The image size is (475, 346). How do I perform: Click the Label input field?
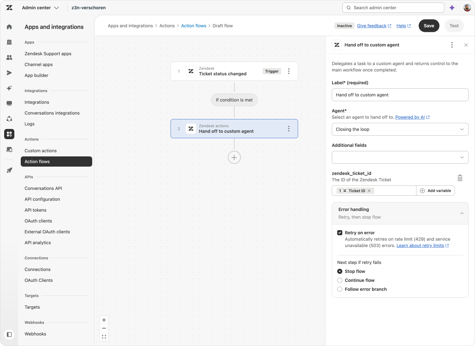point(400,95)
